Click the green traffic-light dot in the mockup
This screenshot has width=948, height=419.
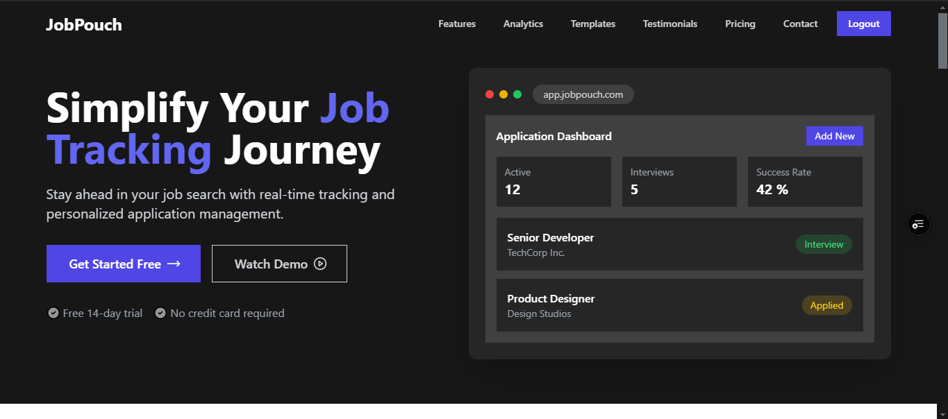[x=517, y=94]
